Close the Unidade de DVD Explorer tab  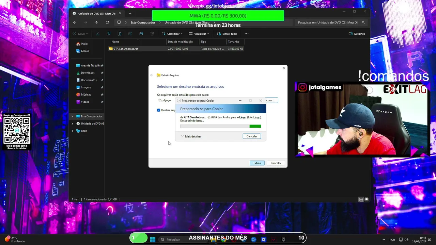point(120,13)
